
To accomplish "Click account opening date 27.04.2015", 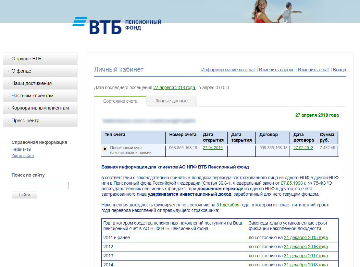I will point(213,147).
